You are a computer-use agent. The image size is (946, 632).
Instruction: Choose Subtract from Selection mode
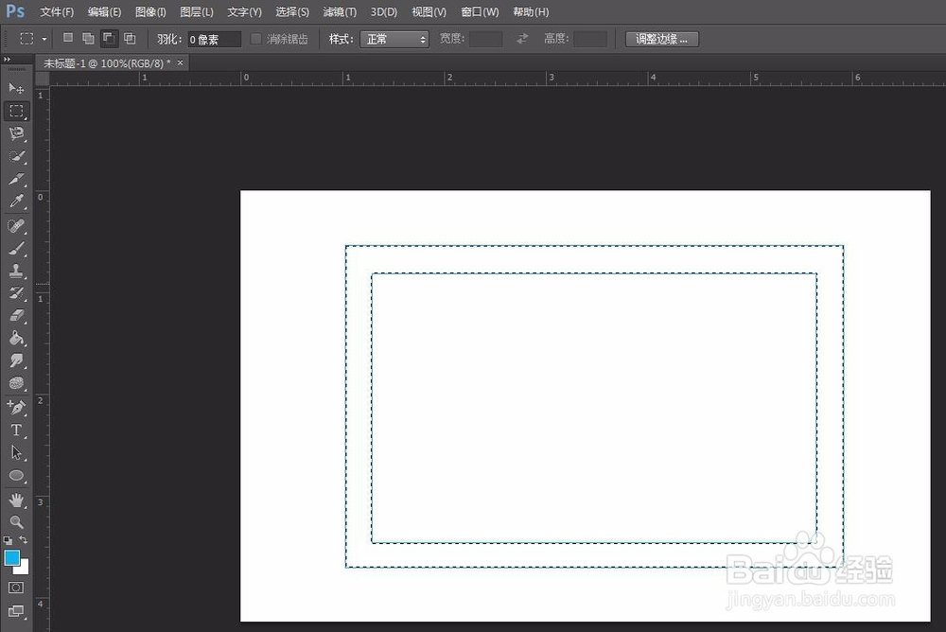coord(109,39)
